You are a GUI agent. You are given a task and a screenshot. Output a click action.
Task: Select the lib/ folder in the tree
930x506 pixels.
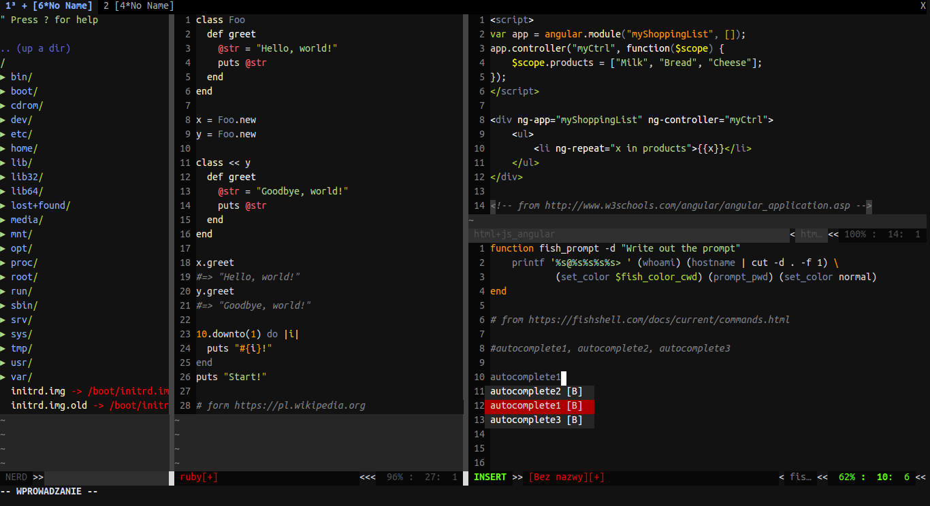22,163
